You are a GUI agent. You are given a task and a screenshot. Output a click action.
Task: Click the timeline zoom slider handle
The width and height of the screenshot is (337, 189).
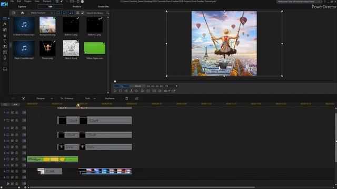tap(19, 187)
